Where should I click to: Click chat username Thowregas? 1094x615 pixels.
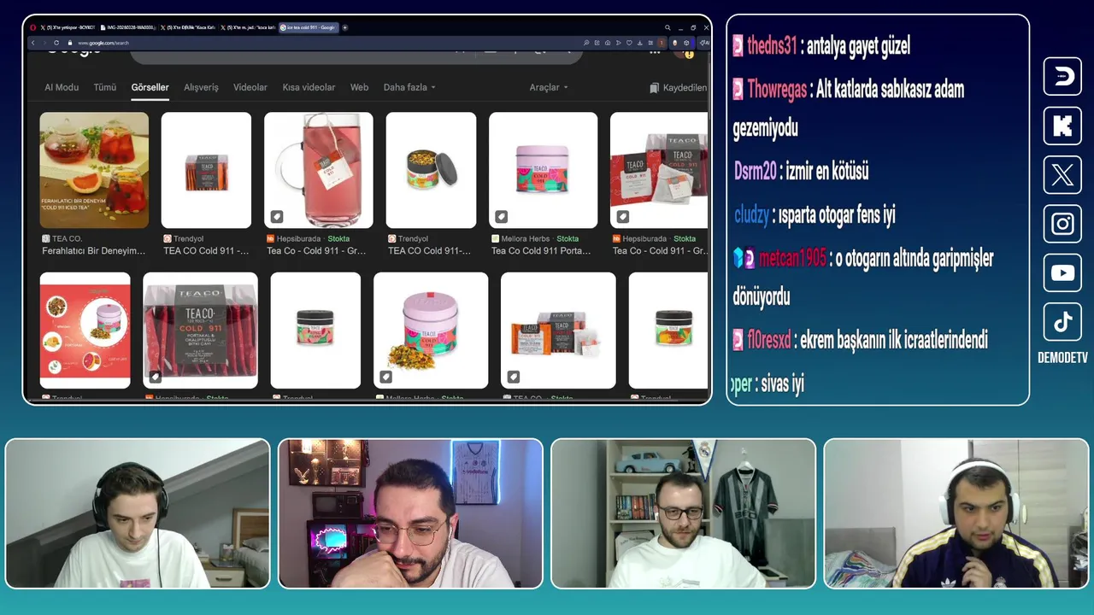777,89
